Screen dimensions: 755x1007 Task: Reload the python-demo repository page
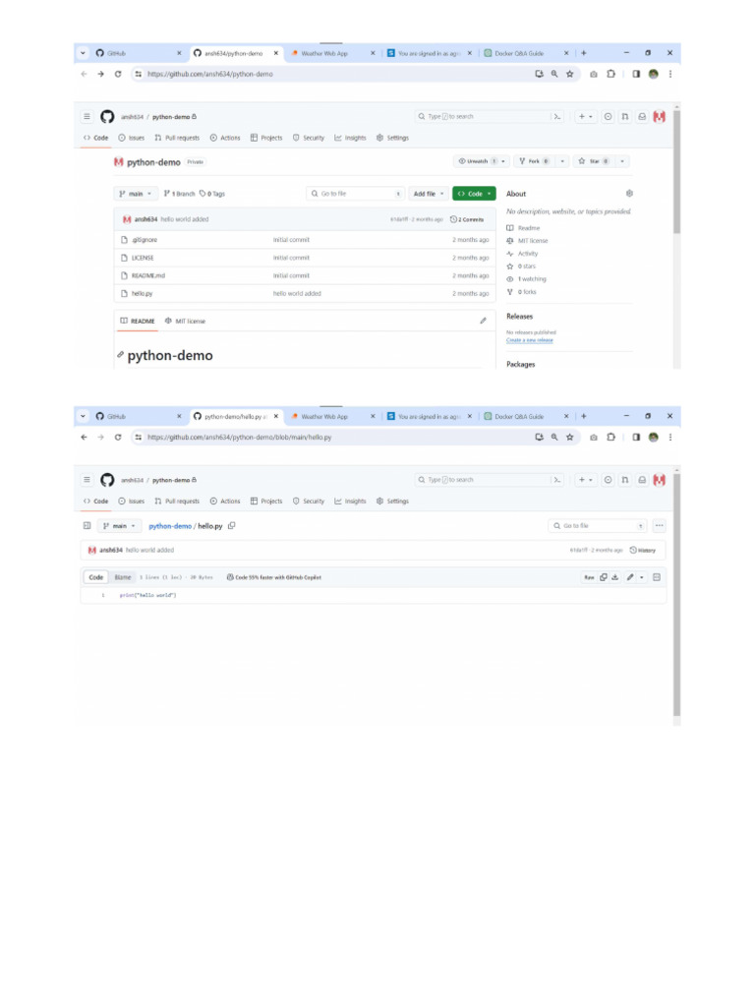(118, 74)
